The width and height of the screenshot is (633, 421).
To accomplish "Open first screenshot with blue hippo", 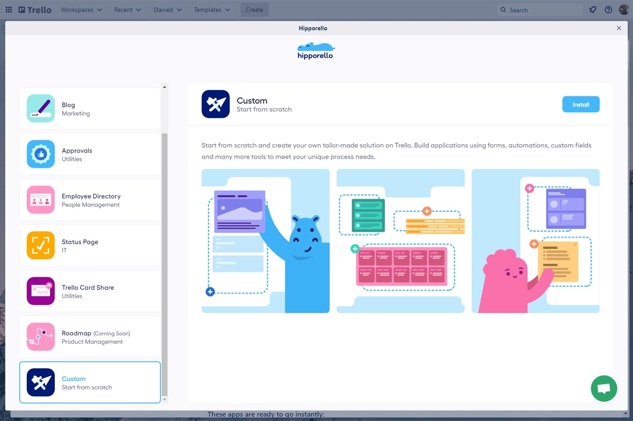I will pos(266,241).
